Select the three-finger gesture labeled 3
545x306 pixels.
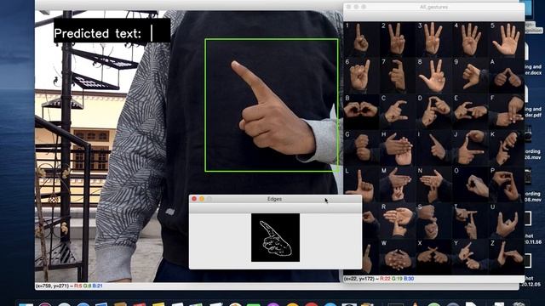[433, 40]
